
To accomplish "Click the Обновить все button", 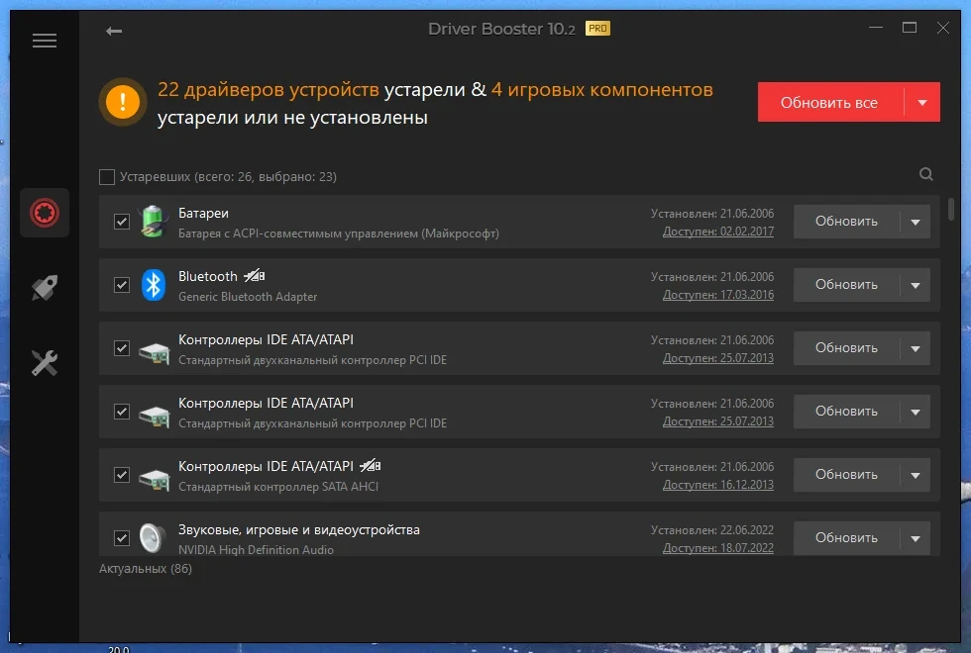I will [830, 102].
